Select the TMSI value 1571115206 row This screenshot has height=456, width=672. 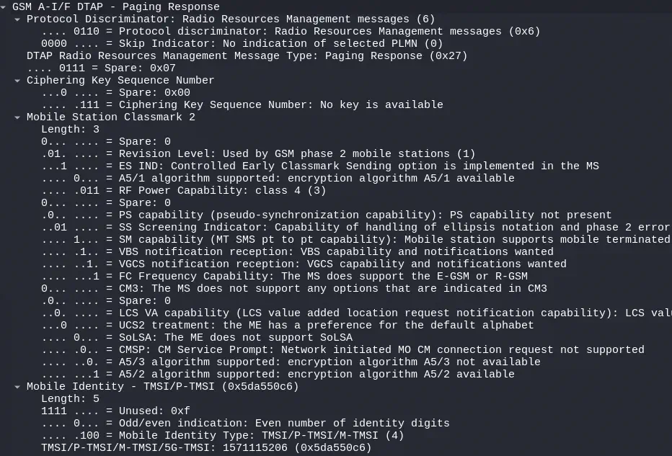coord(205,447)
